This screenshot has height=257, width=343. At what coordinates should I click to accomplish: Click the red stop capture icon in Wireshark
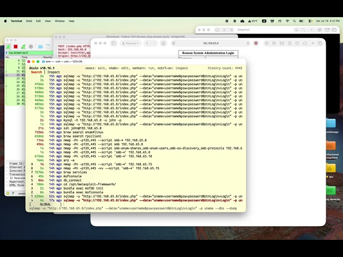(16, 47)
